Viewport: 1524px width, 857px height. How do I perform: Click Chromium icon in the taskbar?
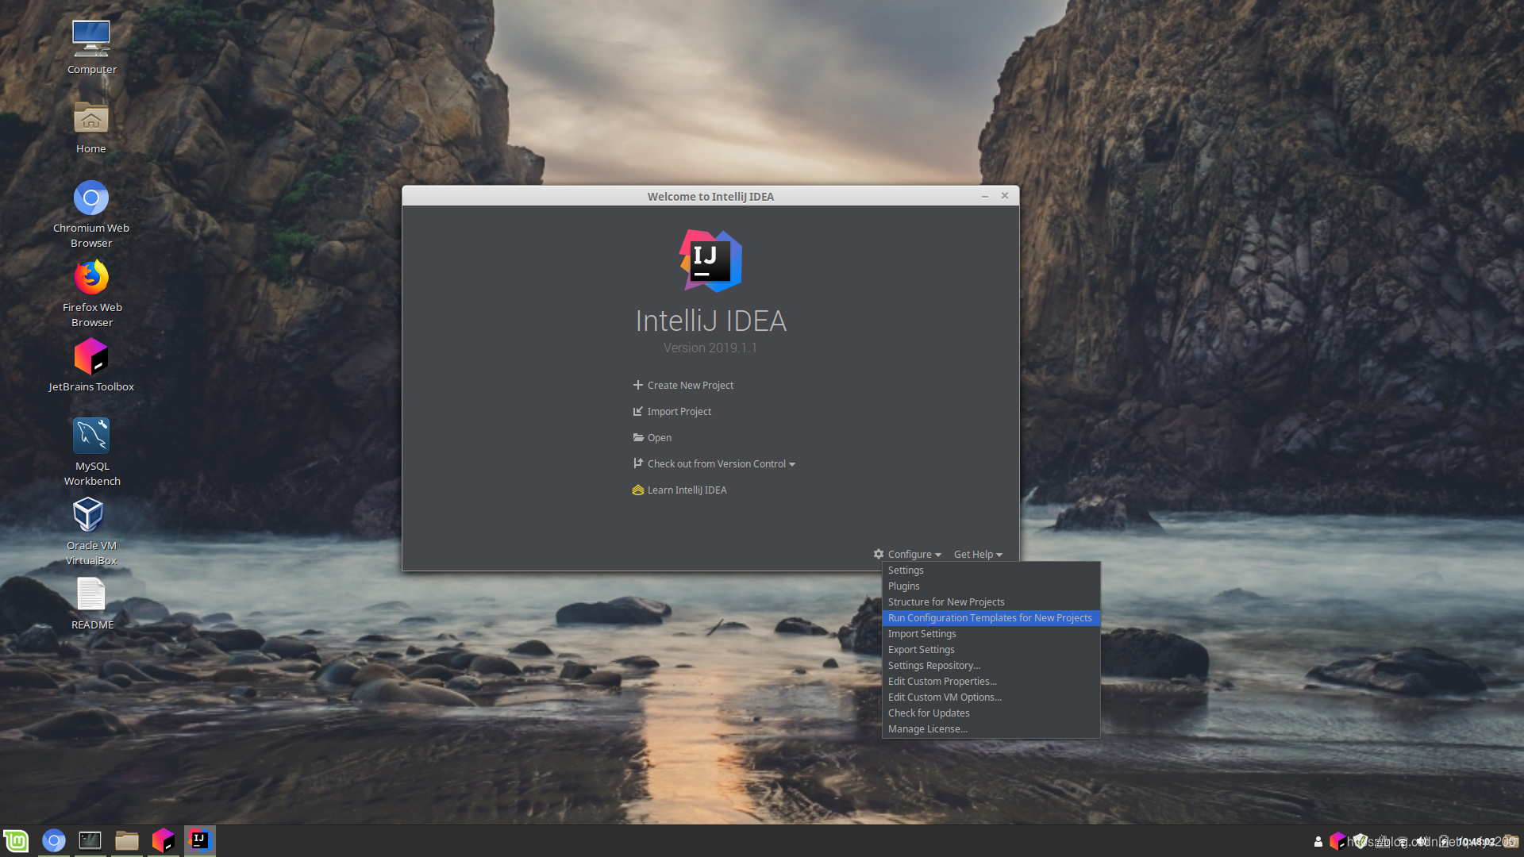54,840
